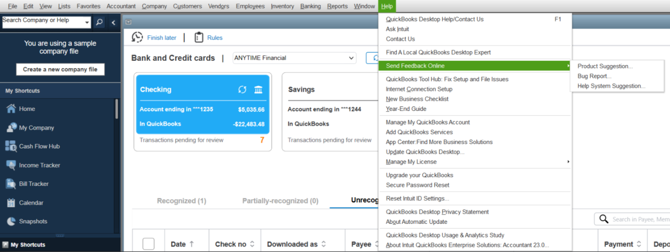Select Send Feedback Online menu item
Image resolution: width=670 pixels, height=252 pixels.
(475, 66)
